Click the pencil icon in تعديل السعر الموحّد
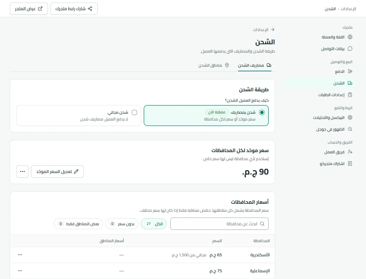Screen dimensions: 366x279 pyautogui.click(x=76, y=171)
